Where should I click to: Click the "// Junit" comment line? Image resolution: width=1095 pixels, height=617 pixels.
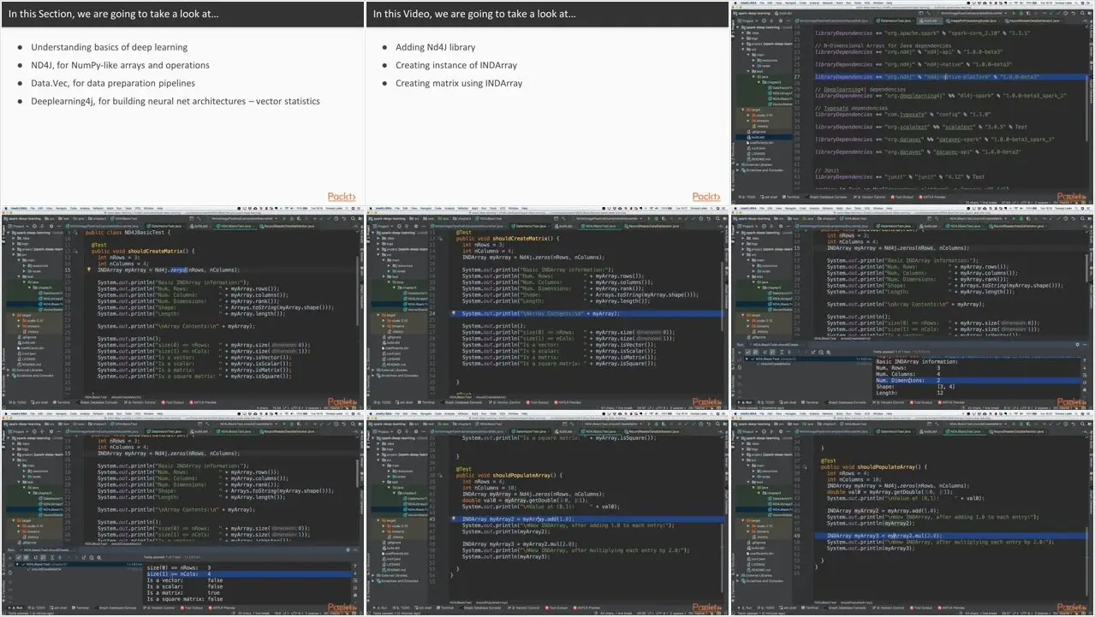click(827, 171)
